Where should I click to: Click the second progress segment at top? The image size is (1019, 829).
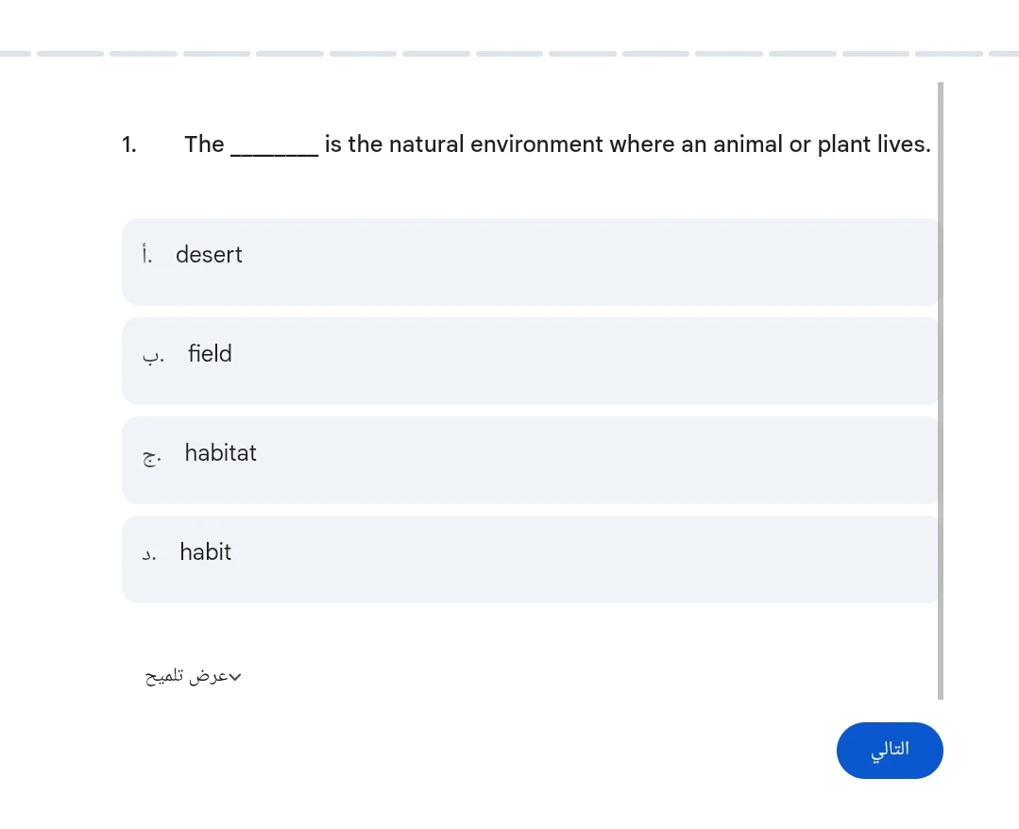click(71, 52)
